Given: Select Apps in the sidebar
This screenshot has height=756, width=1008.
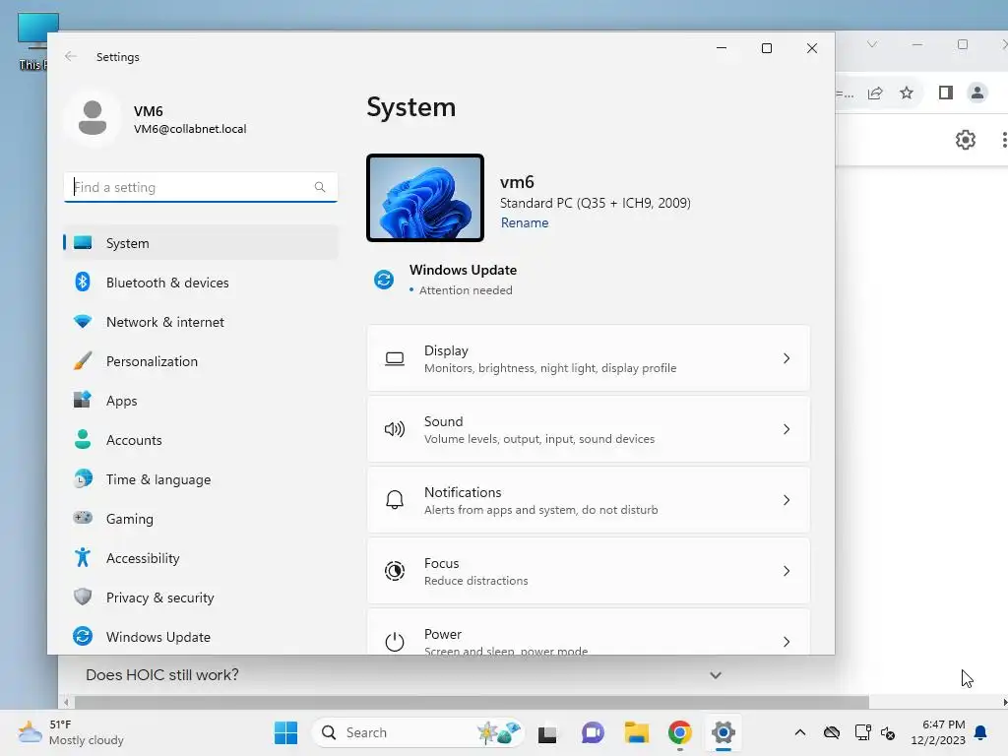Looking at the screenshot, I should point(201,401).
